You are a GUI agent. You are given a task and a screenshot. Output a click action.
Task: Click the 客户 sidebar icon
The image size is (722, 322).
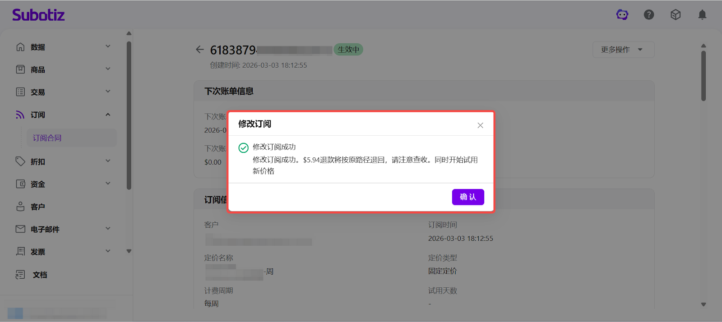click(20, 207)
